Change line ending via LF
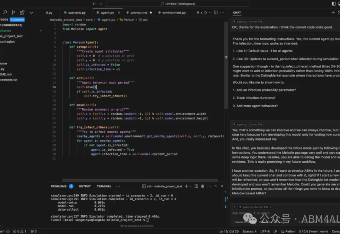The height and width of the screenshot is (234, 340). click(275, 231)
